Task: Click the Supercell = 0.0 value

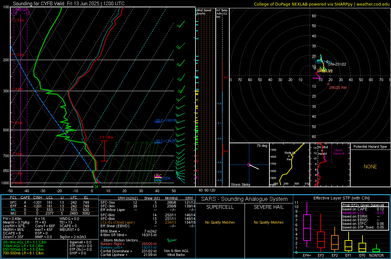Action: click(80, 242)
